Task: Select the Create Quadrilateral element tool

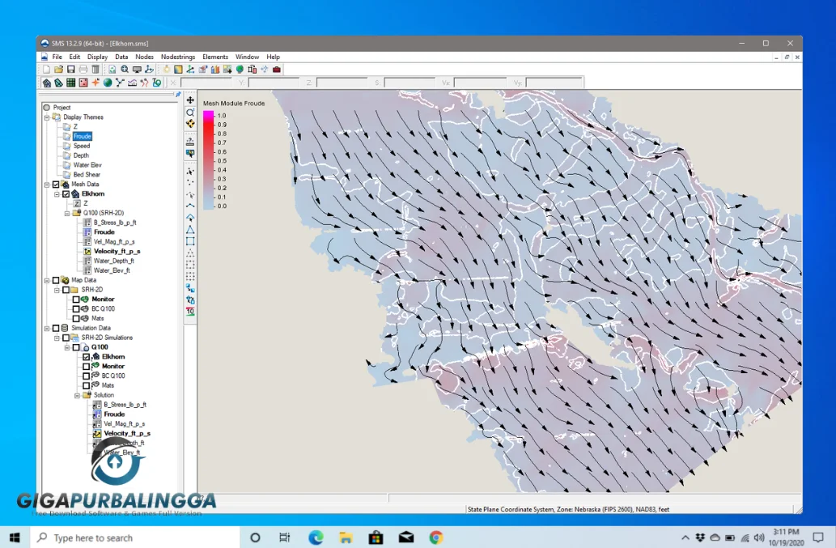Action: (190, 241)
